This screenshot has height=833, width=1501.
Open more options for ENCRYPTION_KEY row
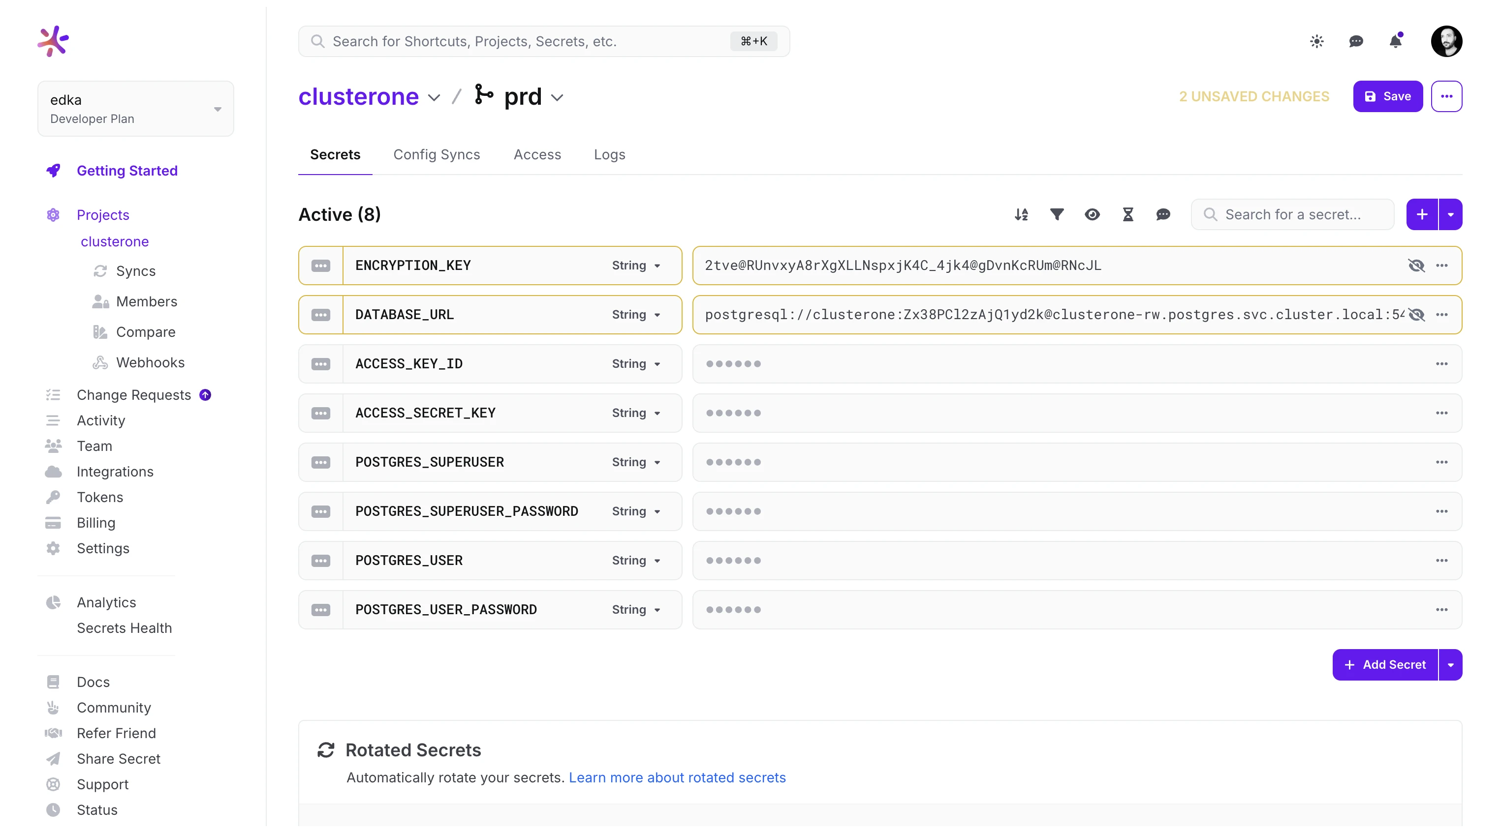tap(1441, 266)
